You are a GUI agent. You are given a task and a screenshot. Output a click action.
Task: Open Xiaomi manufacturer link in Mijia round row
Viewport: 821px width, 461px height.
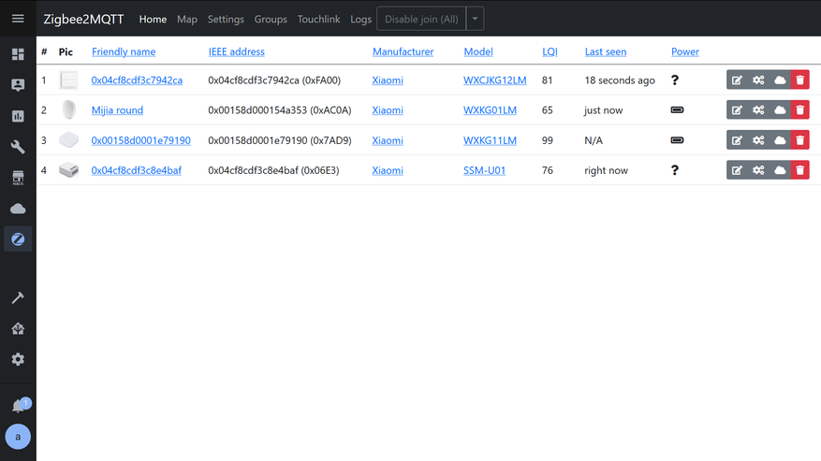[x=388, y=110]
